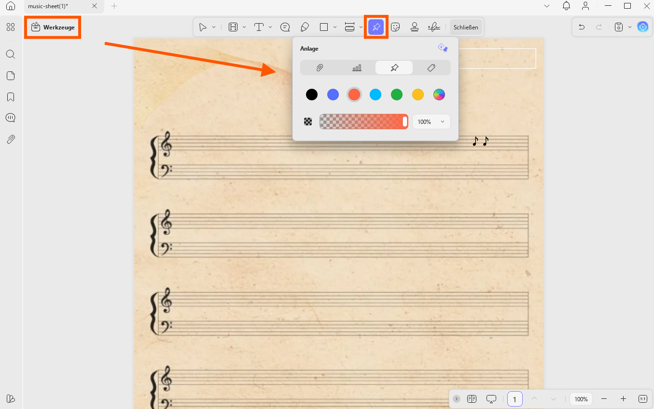Select the pencil drawing tool
The image size is (654, 409).
tap(305, 27)
